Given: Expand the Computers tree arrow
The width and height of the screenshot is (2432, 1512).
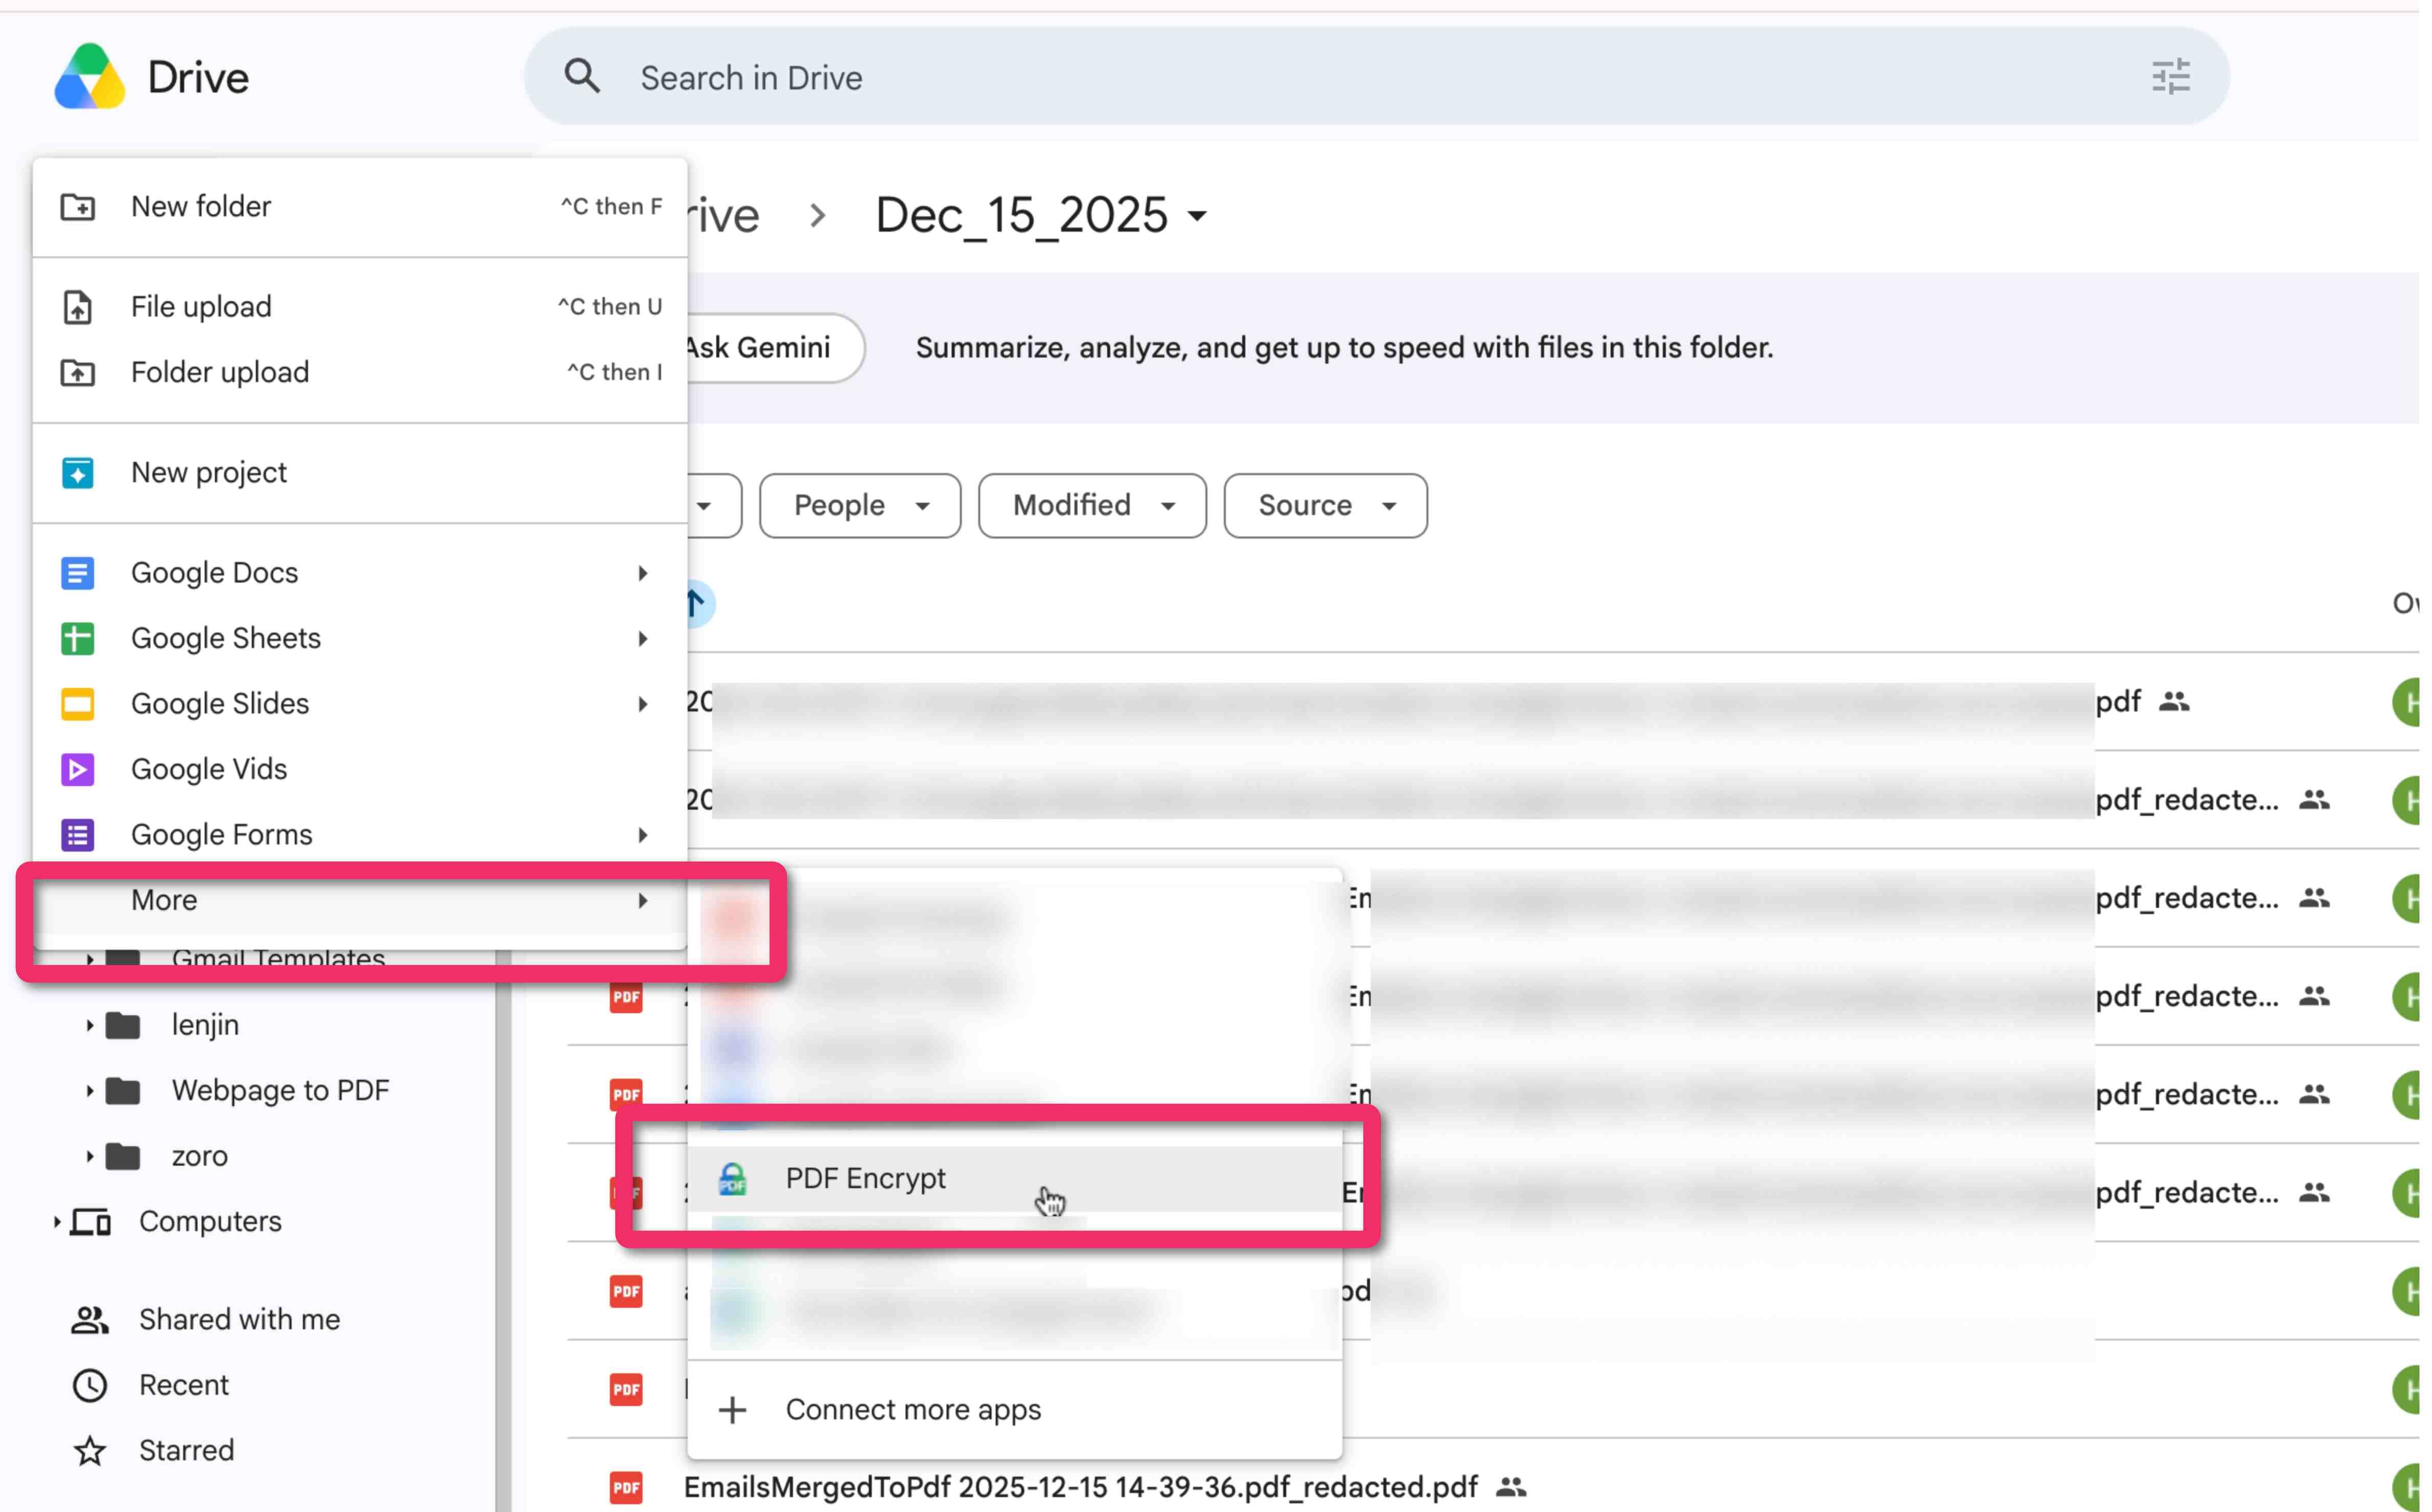Looking at the screenshot, I should coord(57,1222).
